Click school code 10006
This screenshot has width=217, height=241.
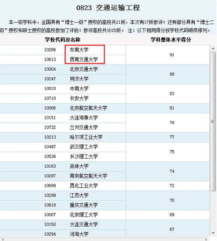click(x=50, y=108)
